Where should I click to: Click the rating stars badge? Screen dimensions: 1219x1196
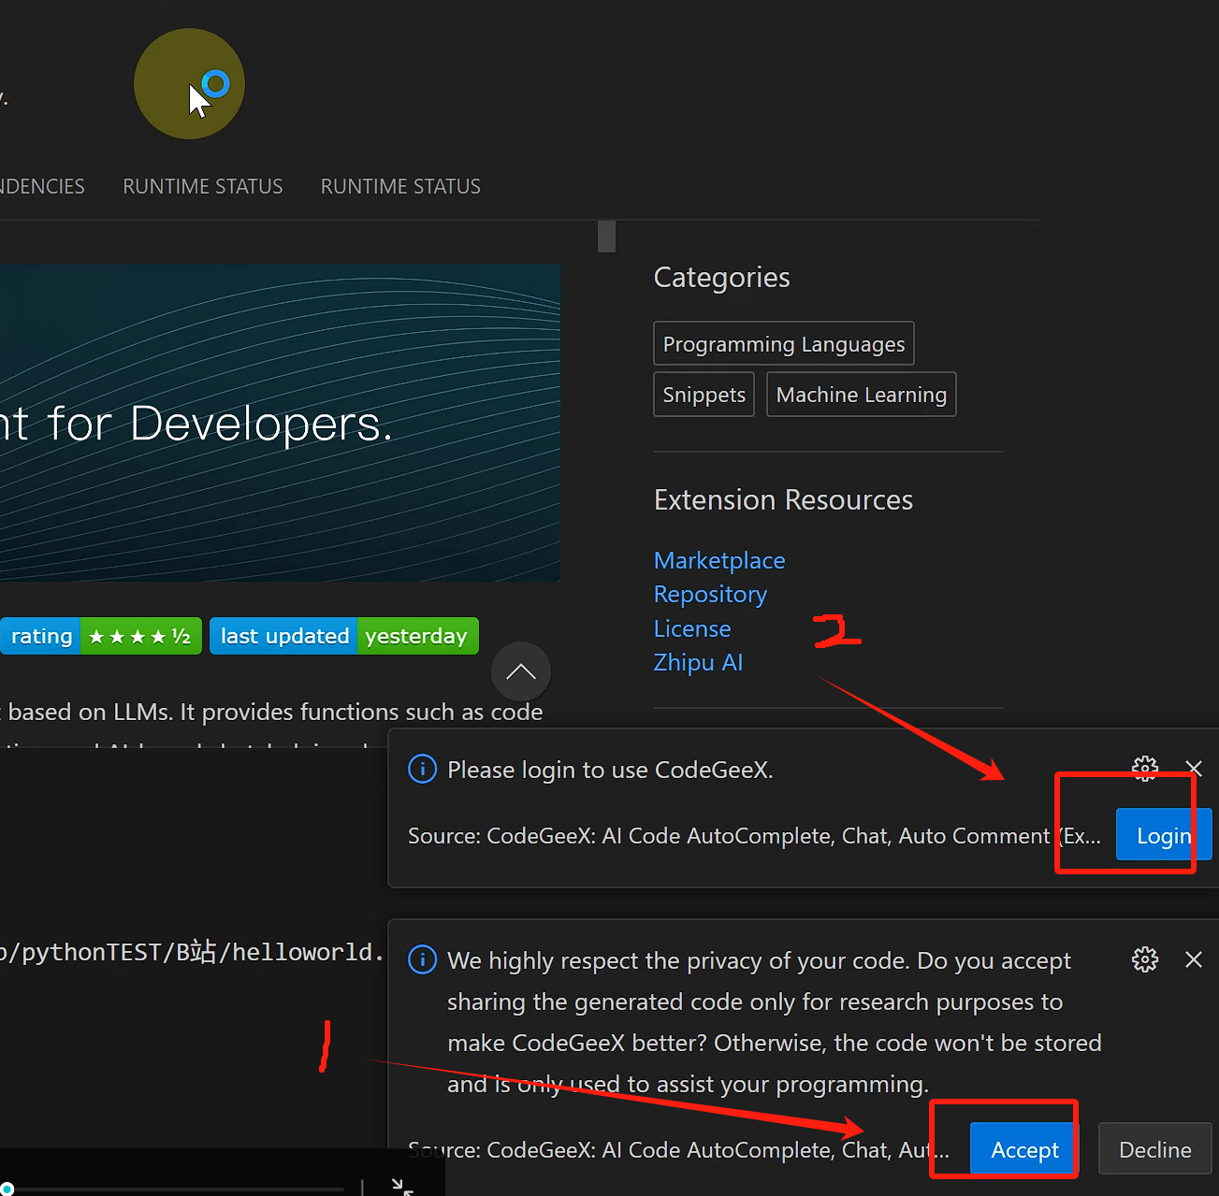pyautogui.click(x=101, y=636)
